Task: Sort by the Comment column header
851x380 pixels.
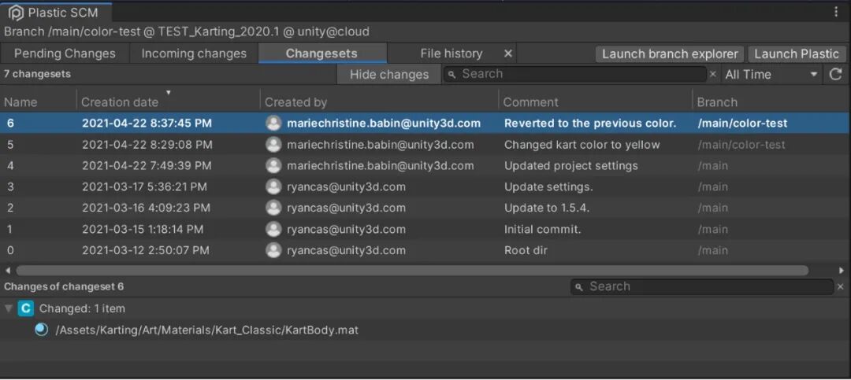Action: (x=530, y=102)
